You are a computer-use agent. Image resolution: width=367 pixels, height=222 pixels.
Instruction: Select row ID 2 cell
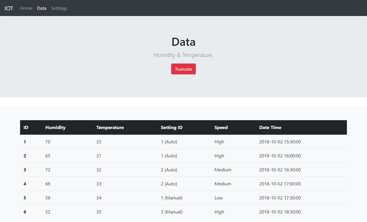point(25,156)
